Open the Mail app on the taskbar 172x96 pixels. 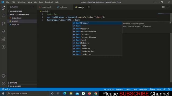point(77,94)
